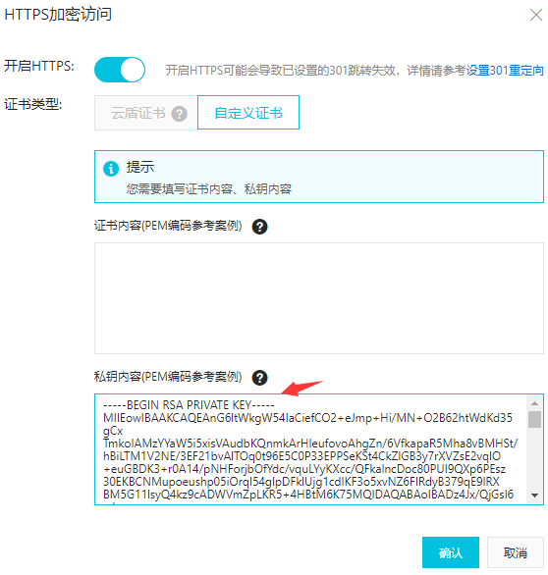The image size is (548, 575).
Task: Click the hint text 您需要填写证书内容、私钥内容
Action: 209,189
